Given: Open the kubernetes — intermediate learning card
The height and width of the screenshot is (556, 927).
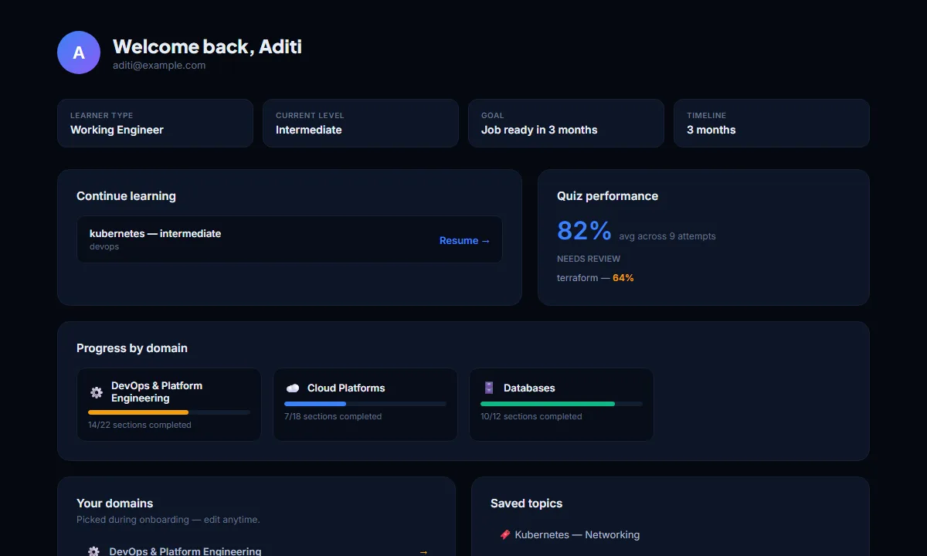Looking at the screenshot, I should [290, 239].
